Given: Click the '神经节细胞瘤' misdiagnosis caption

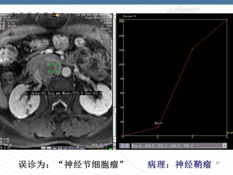Looking at the screenshot, I should point(91,164).
